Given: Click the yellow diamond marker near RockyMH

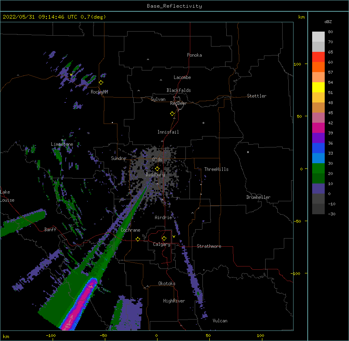Looking at the screenshot, I should pos(101,83).
